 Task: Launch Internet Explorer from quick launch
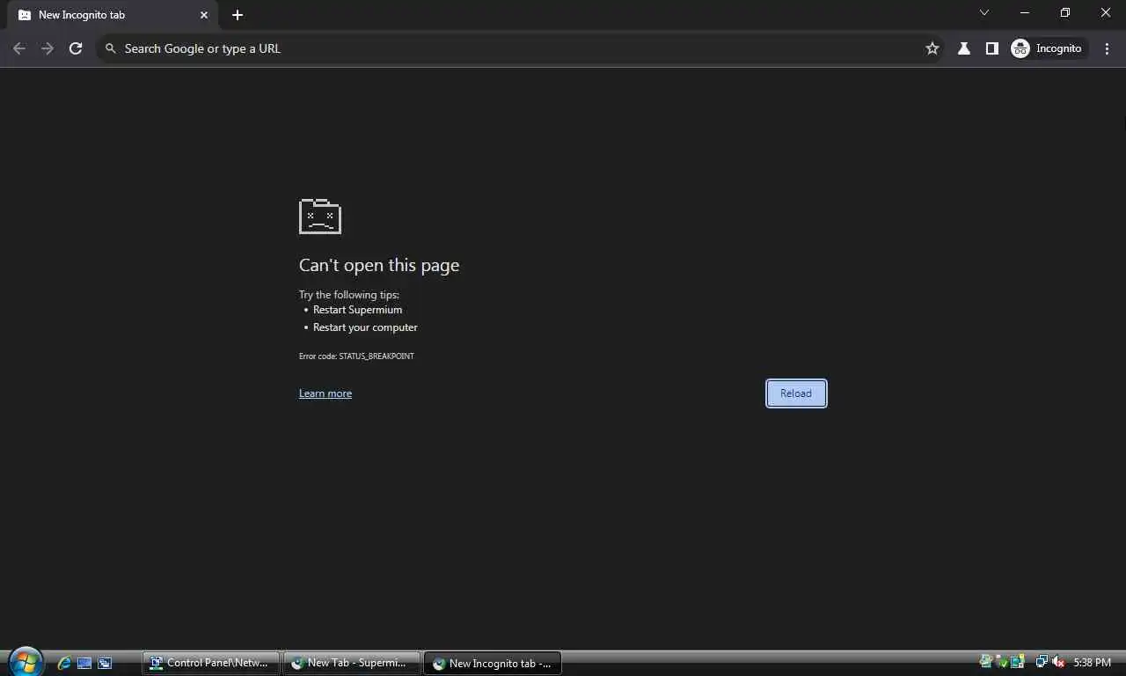(64, 663)
